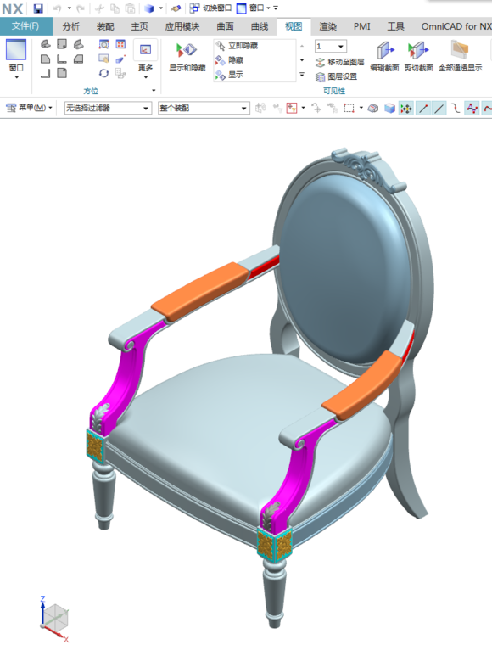This screenshot has height=656, width=492.
Task: Click the 编辑截面 (Edit Section) icon
Action: (x=384, y=57)
